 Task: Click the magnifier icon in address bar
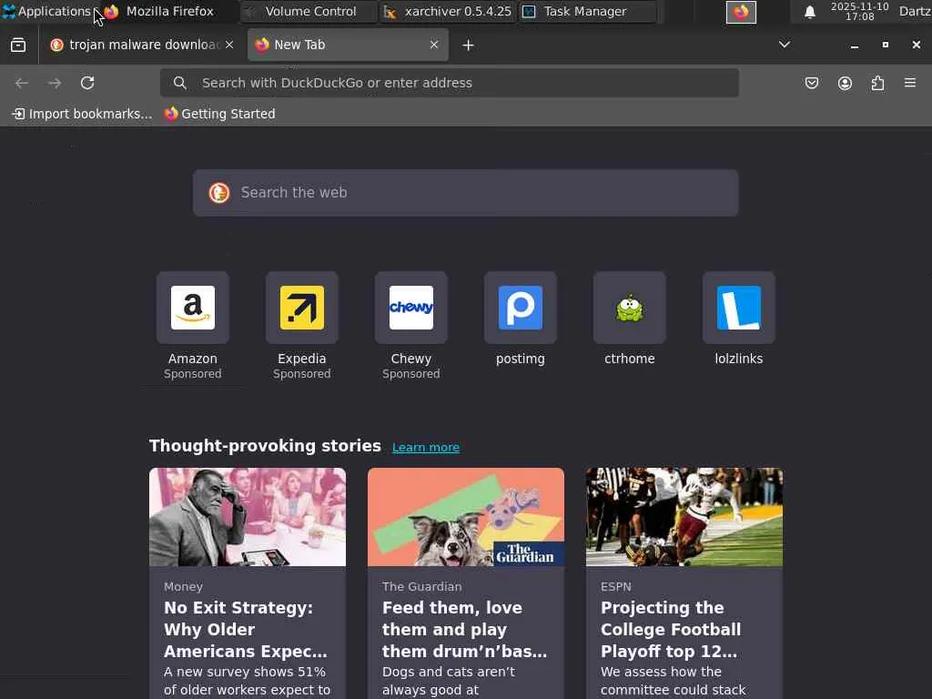[x=180, y=83]
